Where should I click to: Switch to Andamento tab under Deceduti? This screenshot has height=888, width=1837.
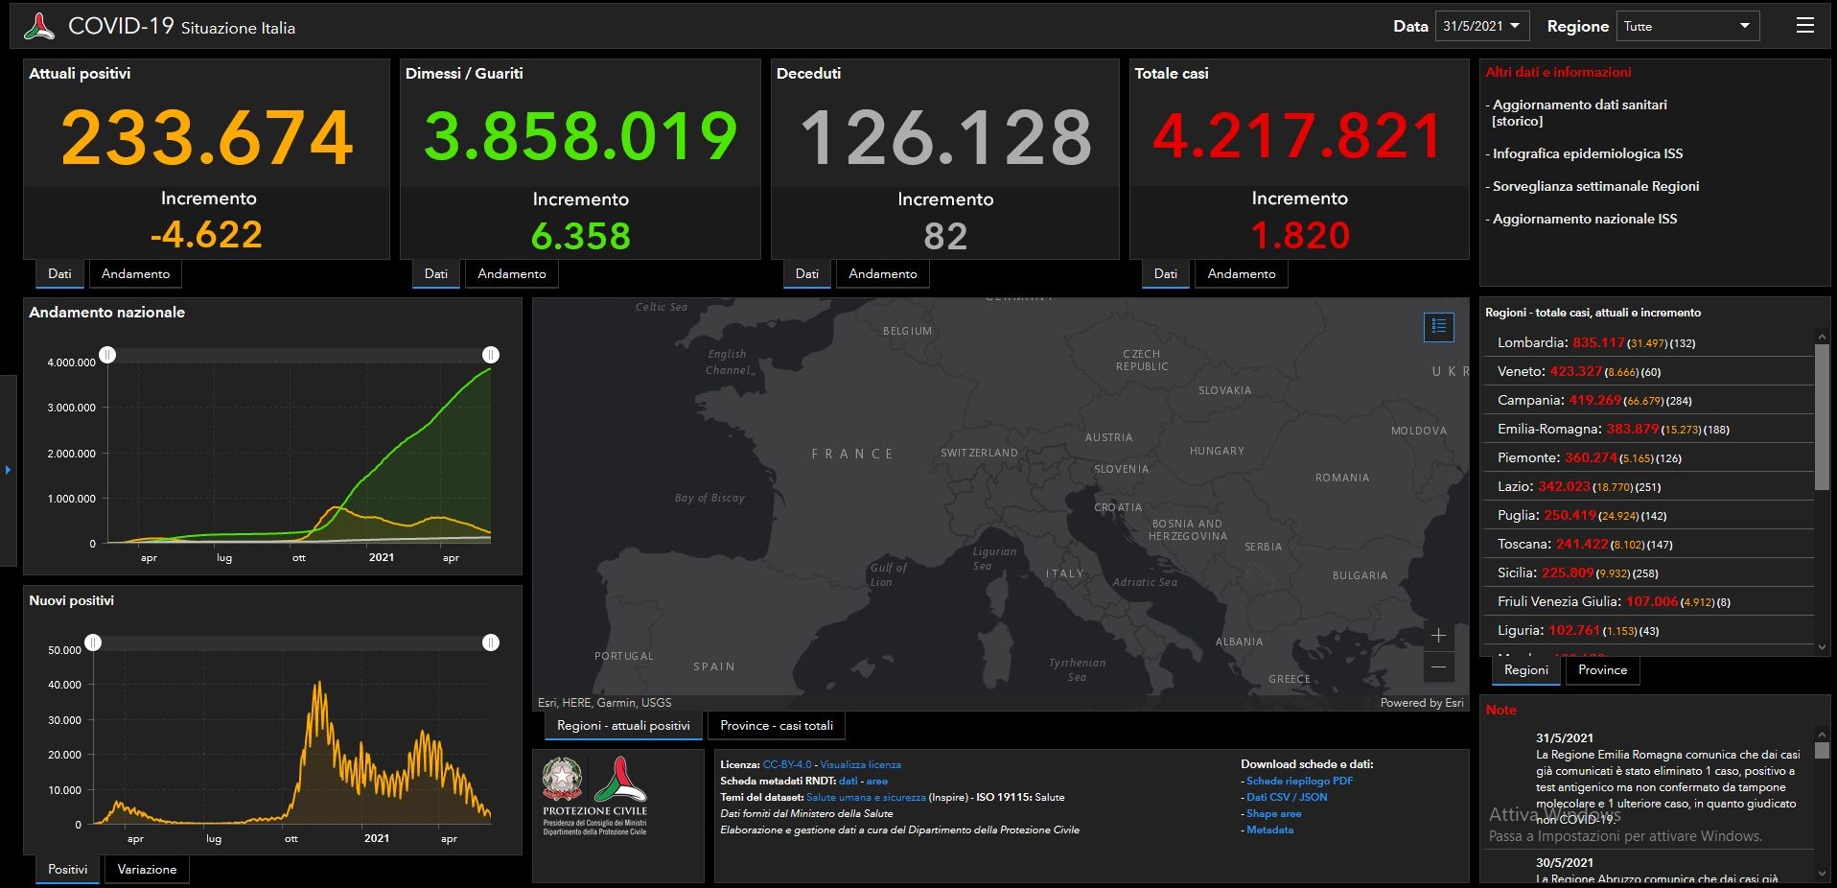click(x=882, y=273)
